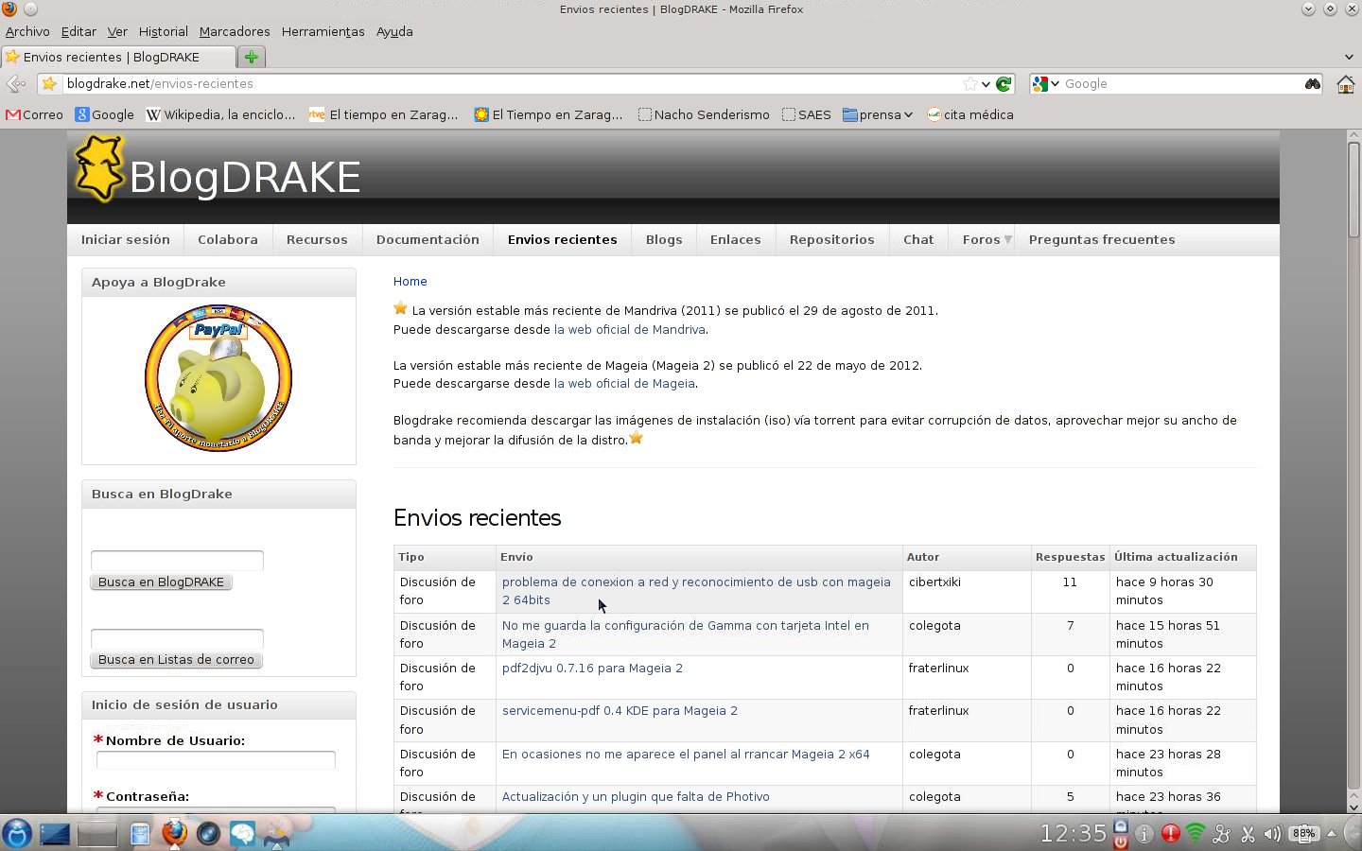
Task: Open the Historial menu
Action: (x=163, y=31)
